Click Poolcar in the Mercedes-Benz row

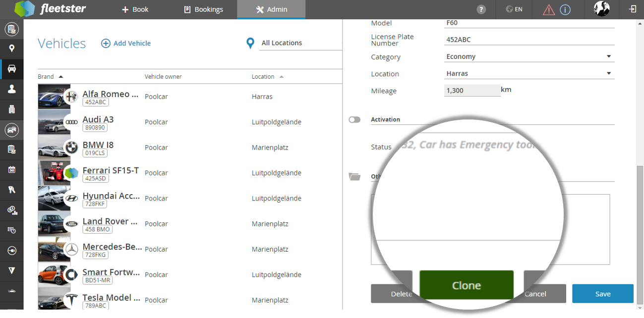point(156,250)
